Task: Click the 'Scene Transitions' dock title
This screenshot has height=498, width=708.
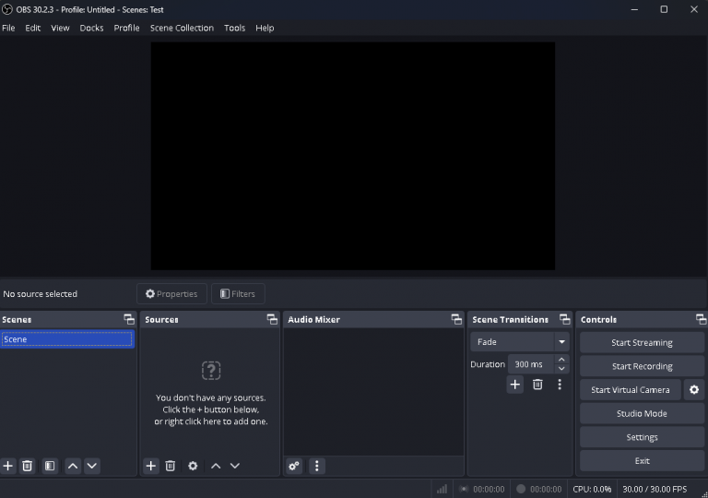Action: (510, 319)
